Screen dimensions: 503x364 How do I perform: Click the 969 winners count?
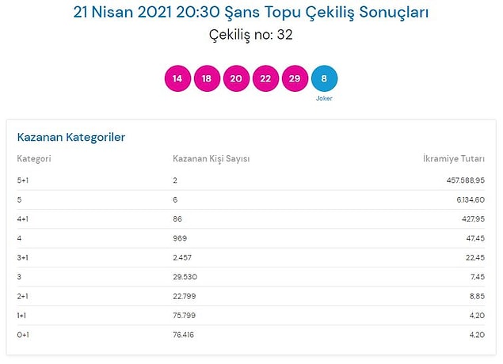[x=180, y=238]
